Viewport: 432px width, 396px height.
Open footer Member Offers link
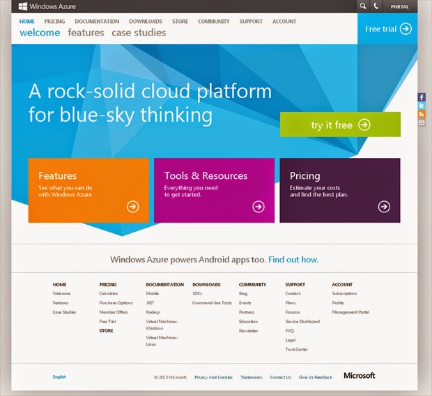[114, 312]
